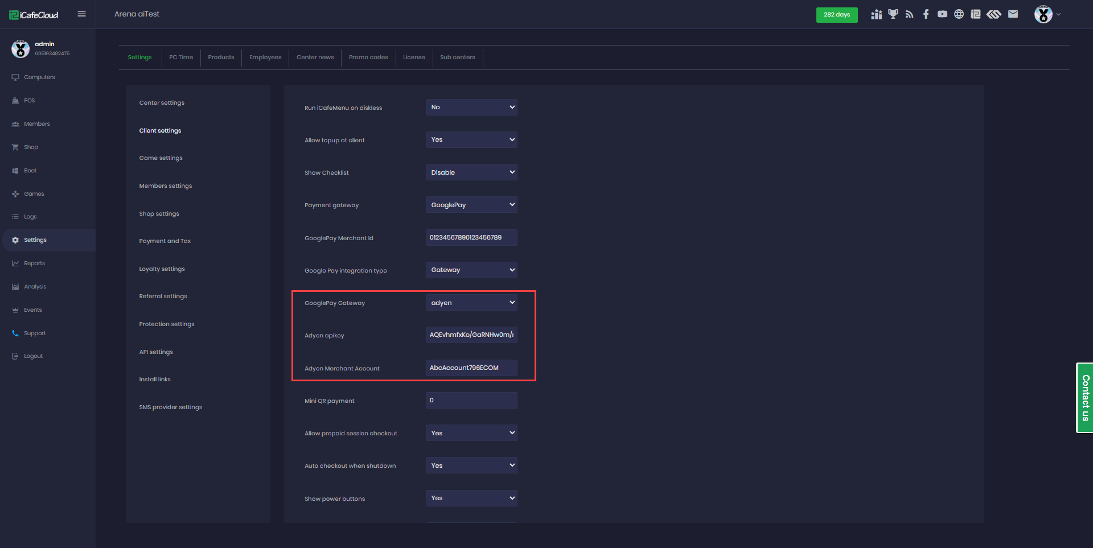The height and width of the screenshot is (548, 1093).
Task: Expand the profile avatar menu chevron
Action: coord(1058,14)
